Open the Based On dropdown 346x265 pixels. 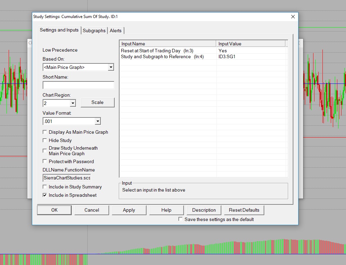(x=111, y=67)
